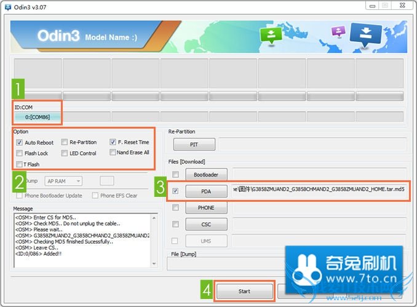Check the LED Control checkbox
Viewport: 417px width, 307px height.
pyautogui.click(x=65, y=153)
